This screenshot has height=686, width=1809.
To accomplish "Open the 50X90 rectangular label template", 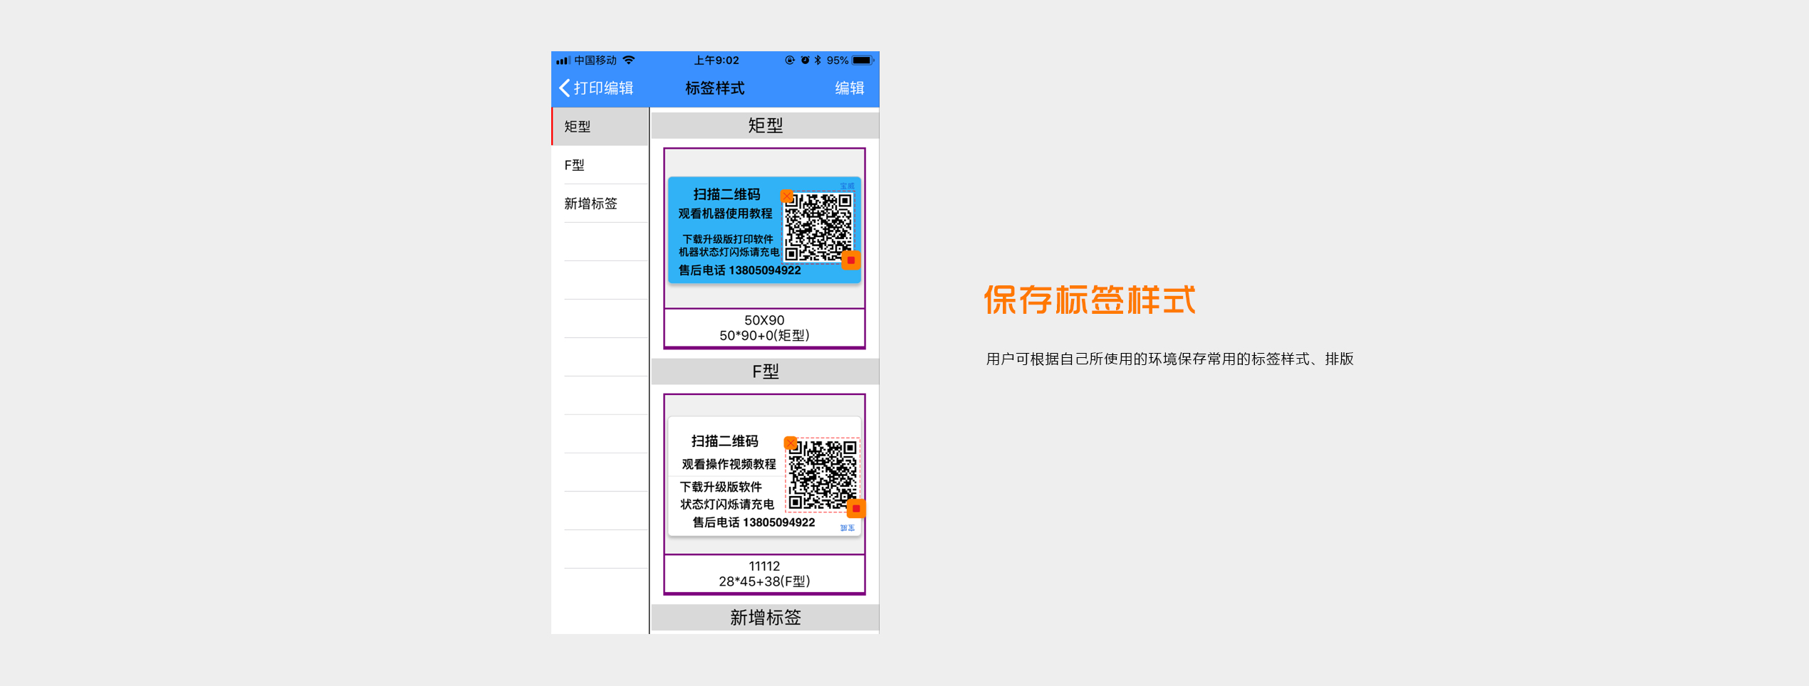I will (x=764, y=248).
